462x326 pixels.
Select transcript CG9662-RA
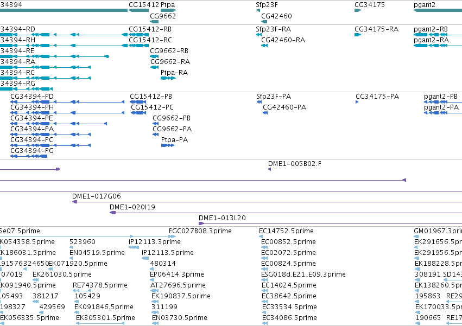(170, 62)
